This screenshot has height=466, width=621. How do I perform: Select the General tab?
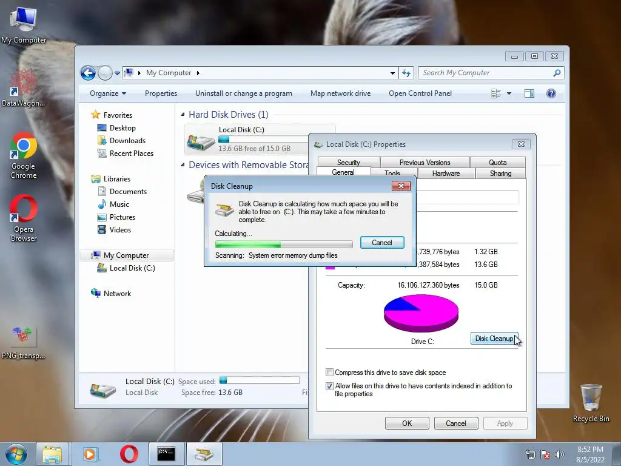pos(343,172)
